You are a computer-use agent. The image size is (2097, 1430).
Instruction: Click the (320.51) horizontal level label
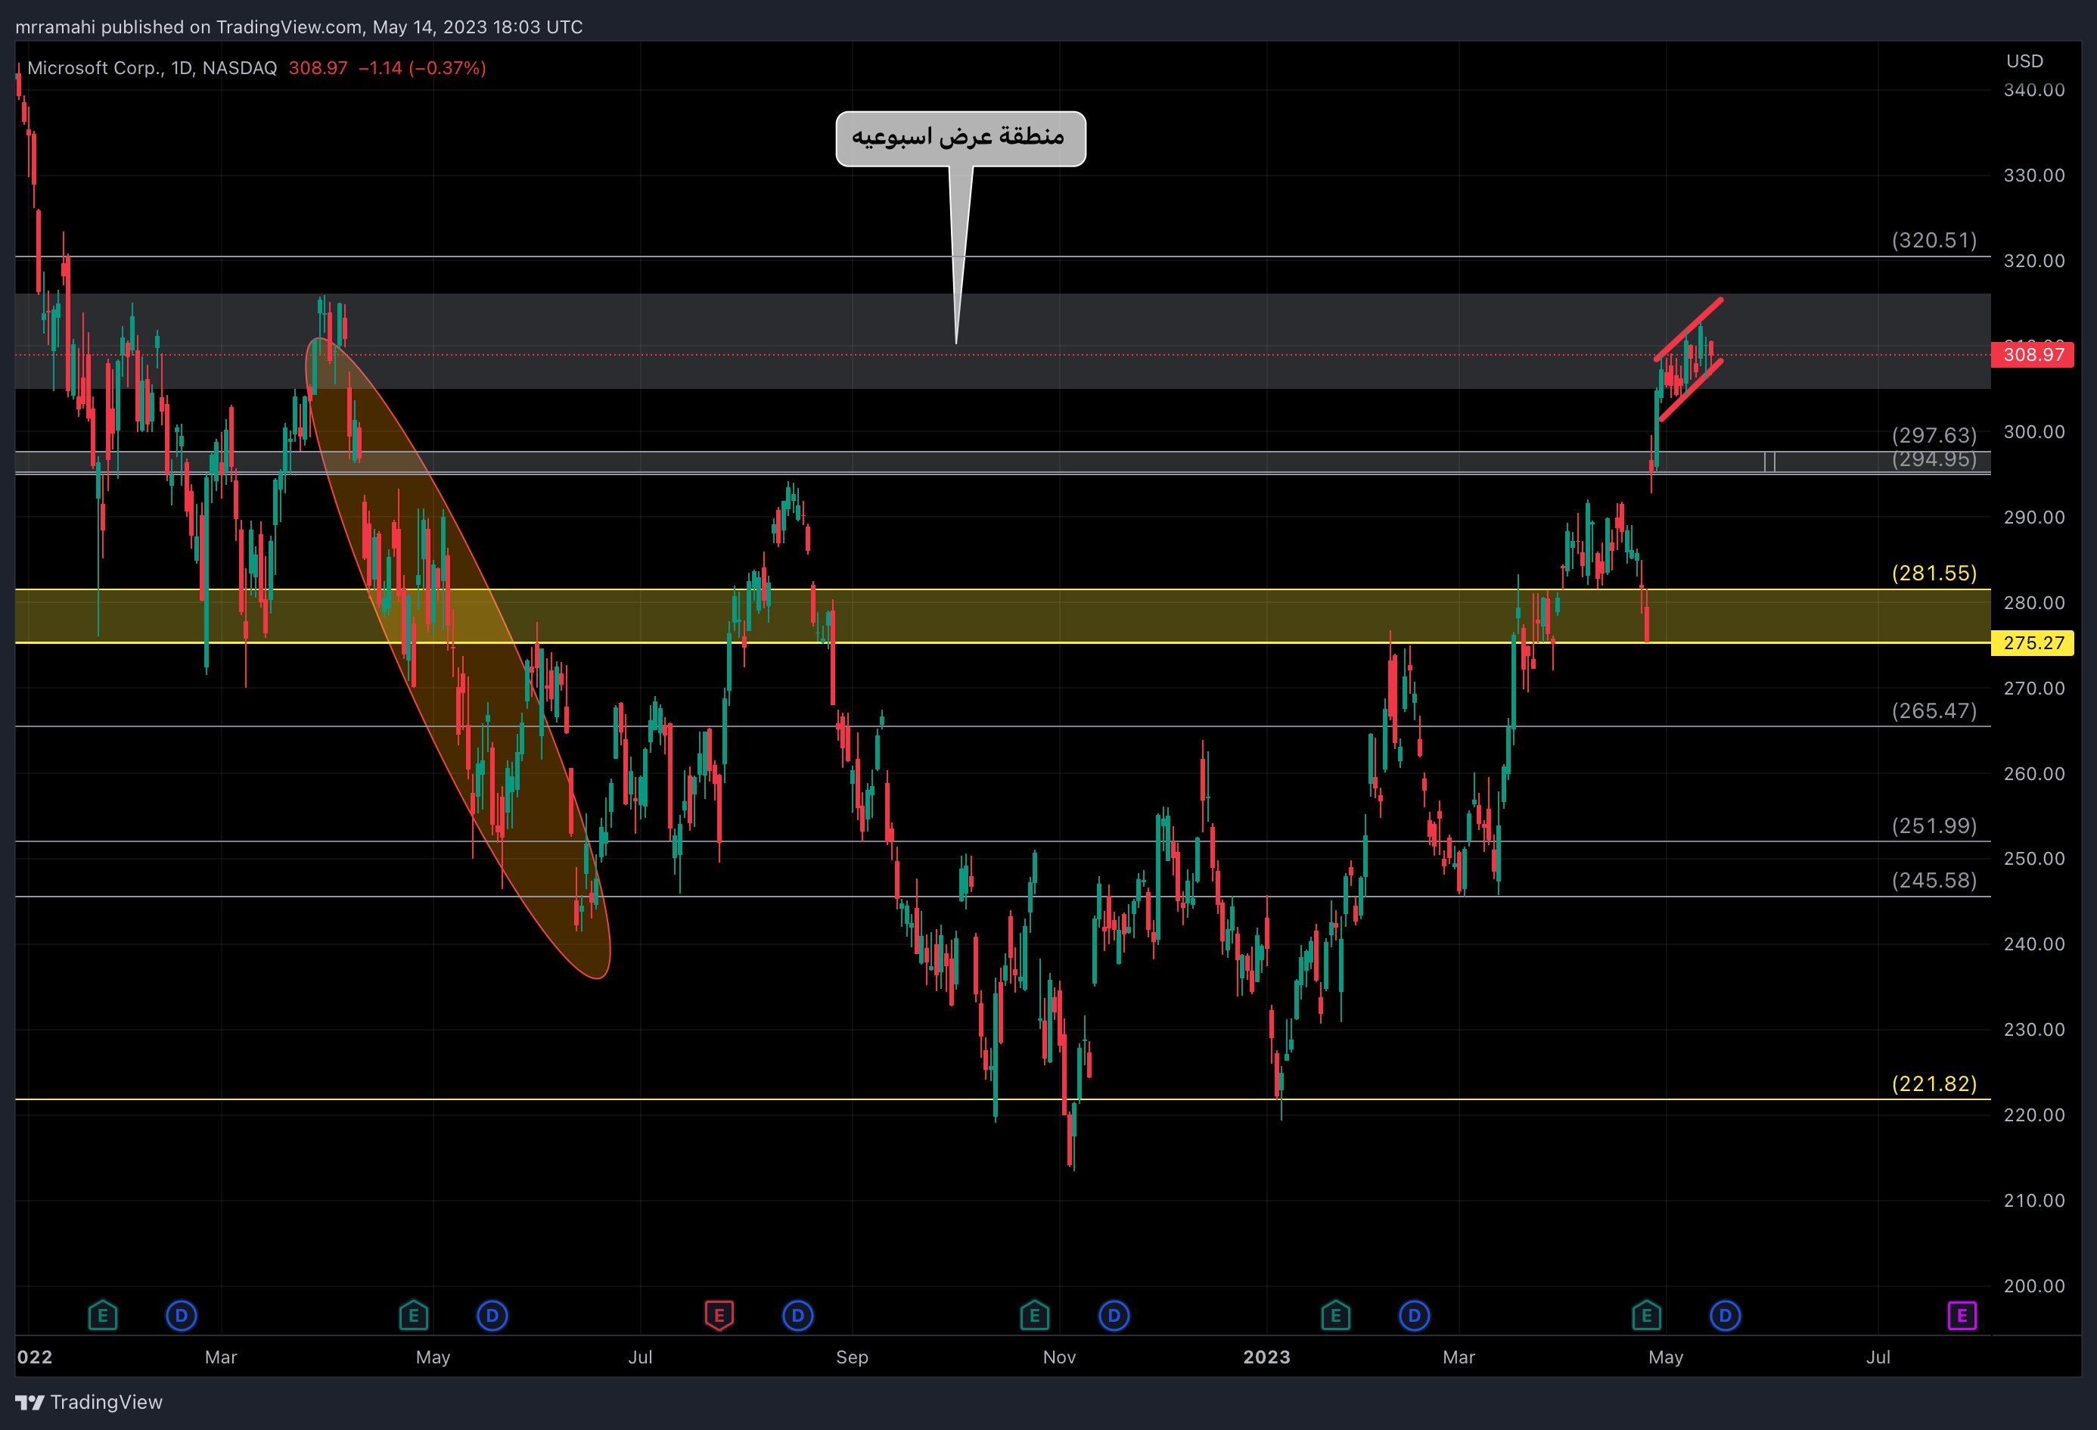1934,240
